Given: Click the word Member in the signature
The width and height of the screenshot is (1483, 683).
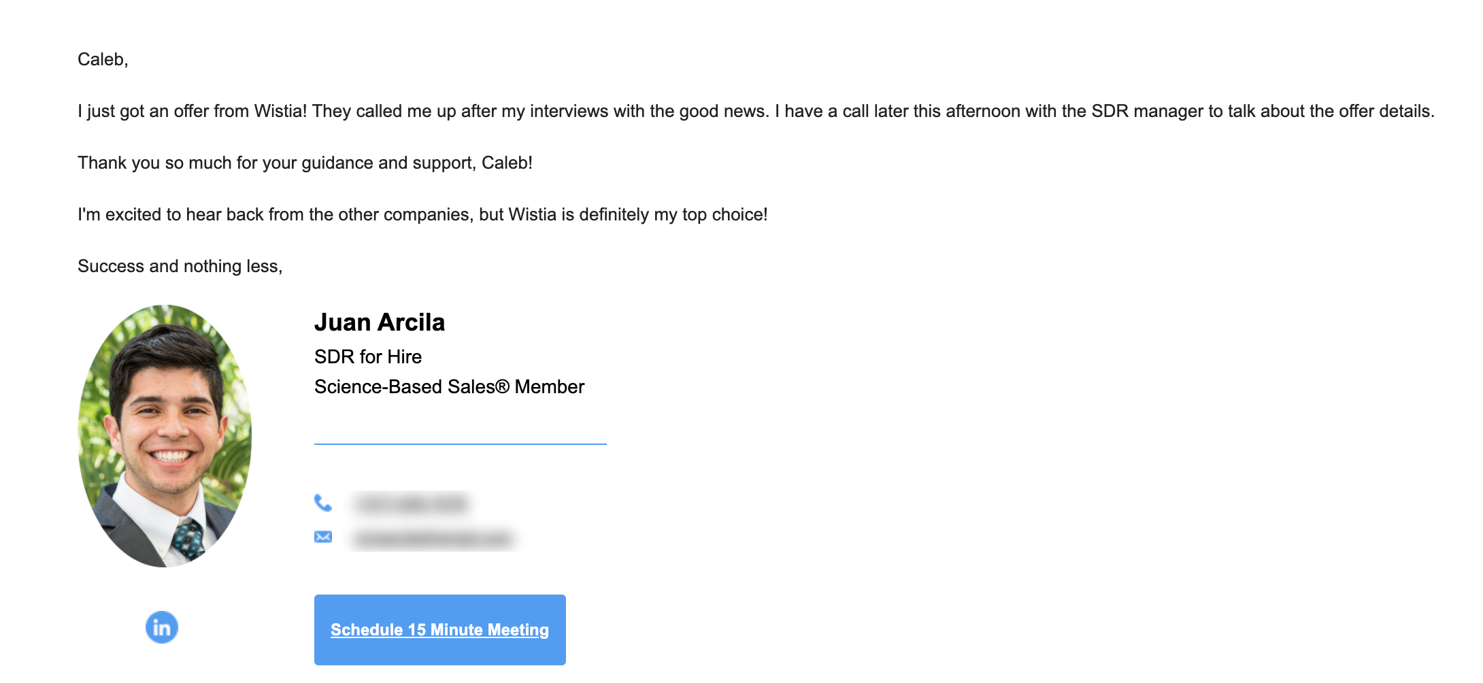Looking at the screenshot, I should [549, 386].
